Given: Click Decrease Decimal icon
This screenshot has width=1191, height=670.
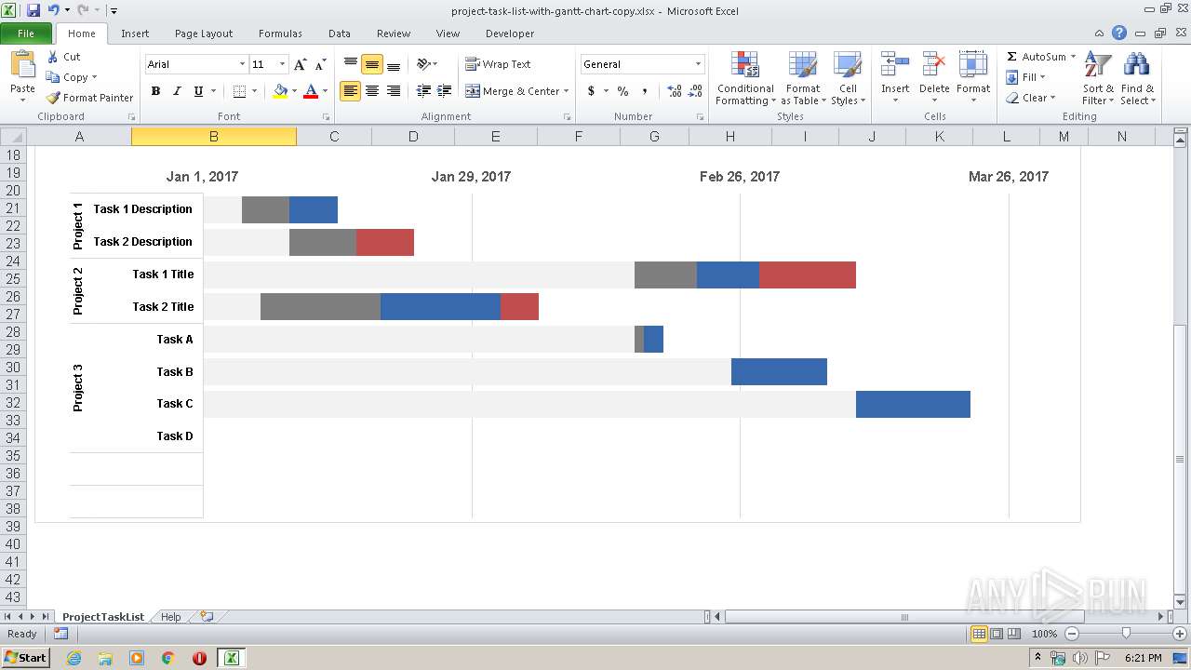Looking at the screenshot, I should click(696, 91).
